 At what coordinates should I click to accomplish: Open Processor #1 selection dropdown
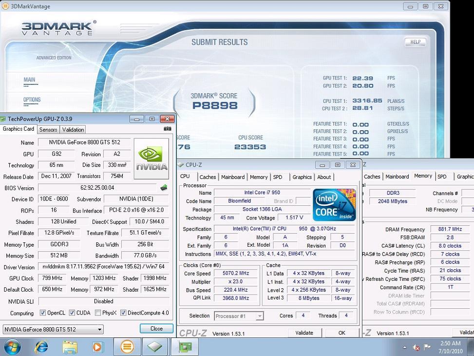tap(239, 316)
